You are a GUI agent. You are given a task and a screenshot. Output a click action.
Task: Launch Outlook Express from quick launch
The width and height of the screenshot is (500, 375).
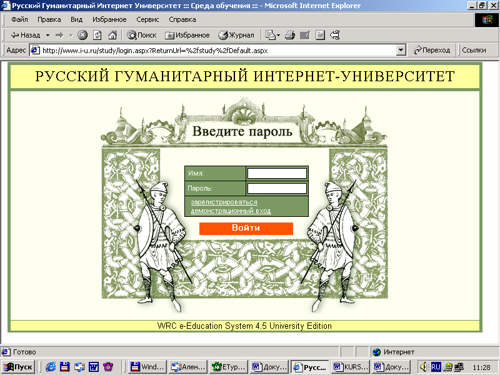click(79, 367)
